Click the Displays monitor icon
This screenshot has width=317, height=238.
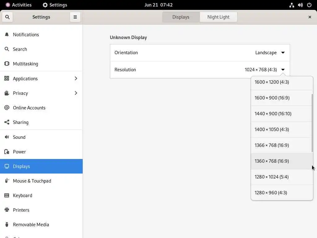(x=7, y=166)
